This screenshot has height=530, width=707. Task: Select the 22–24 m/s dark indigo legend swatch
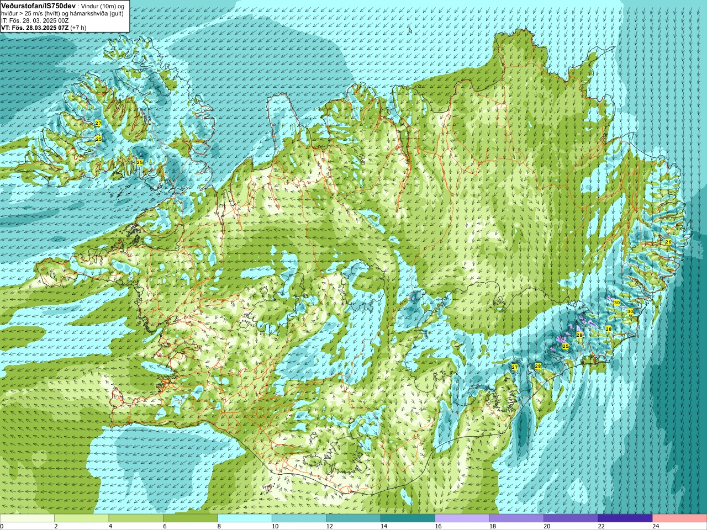coord(625,518)
